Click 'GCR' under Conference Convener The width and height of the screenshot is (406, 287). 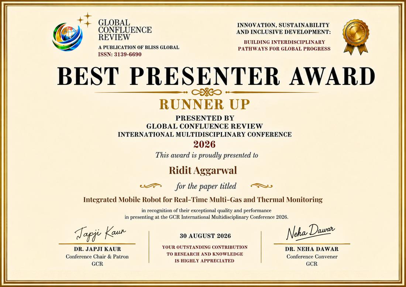[312, 264]
